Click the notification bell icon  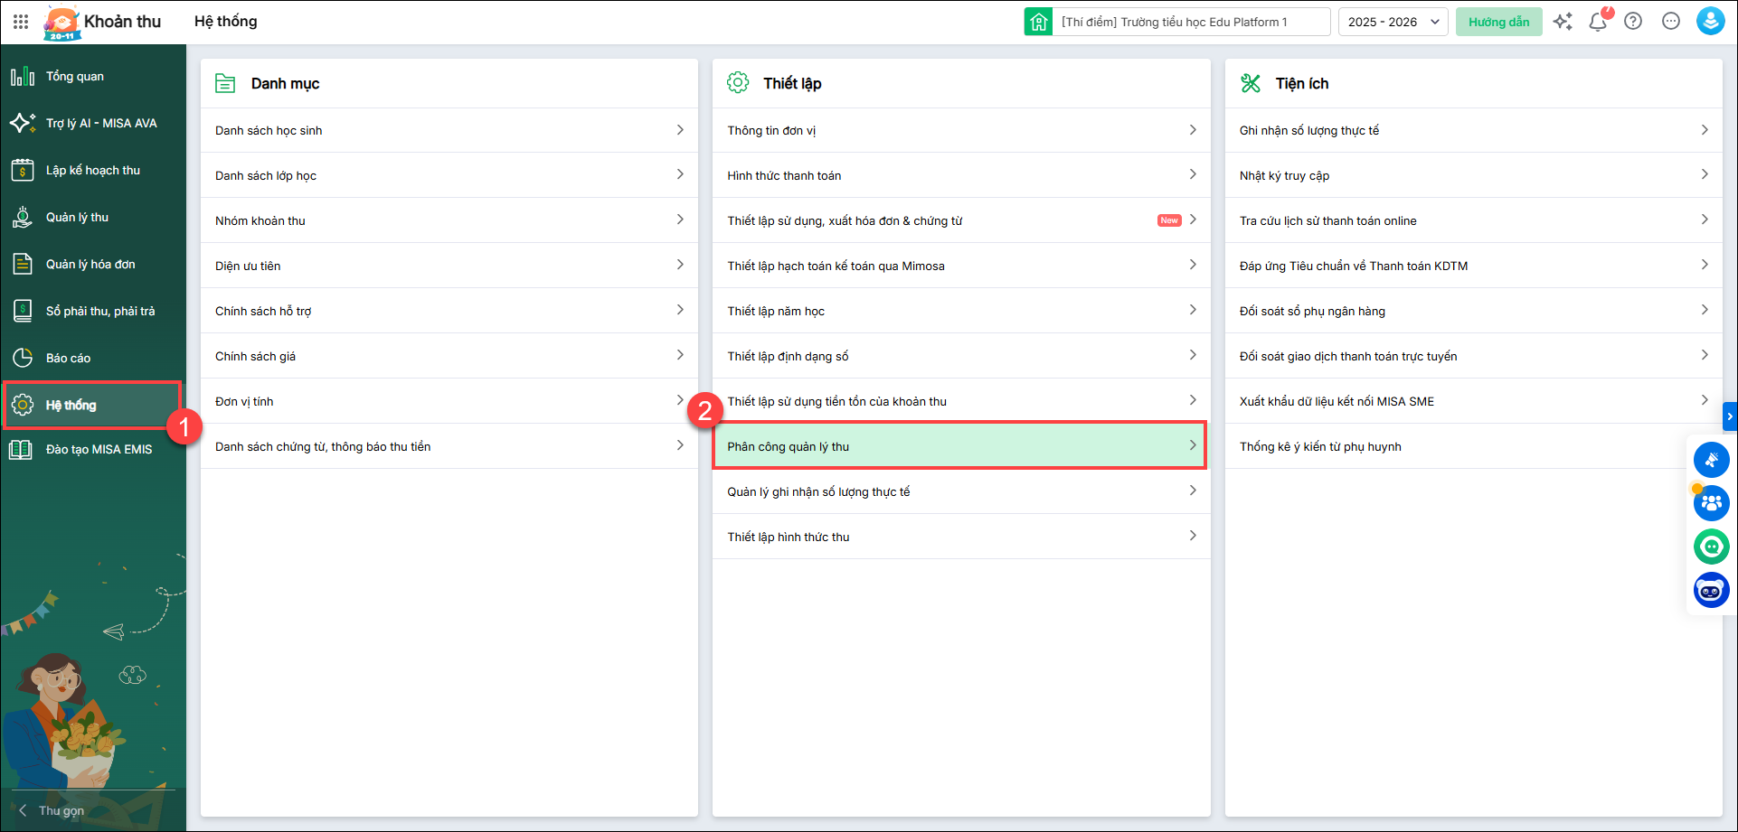tap(1598, 22)
